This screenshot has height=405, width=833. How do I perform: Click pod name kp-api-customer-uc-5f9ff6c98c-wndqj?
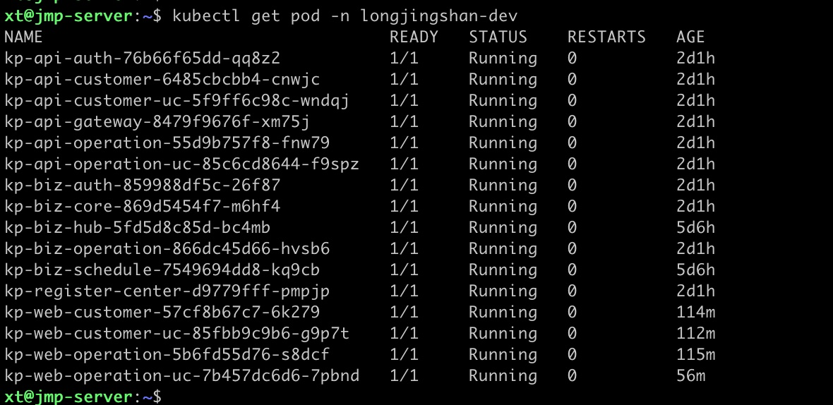pos(177,100)
